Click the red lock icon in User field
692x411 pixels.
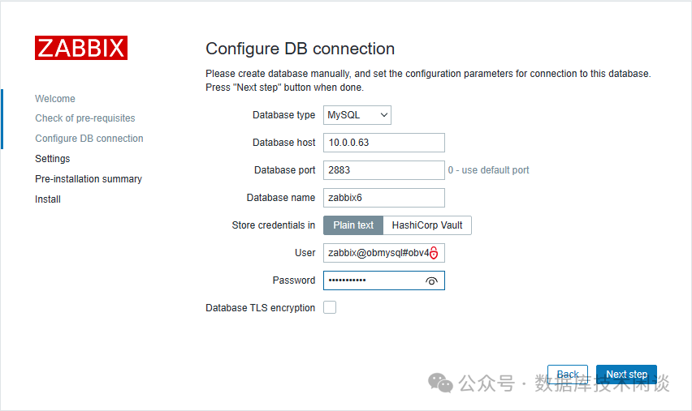[434, 253]
